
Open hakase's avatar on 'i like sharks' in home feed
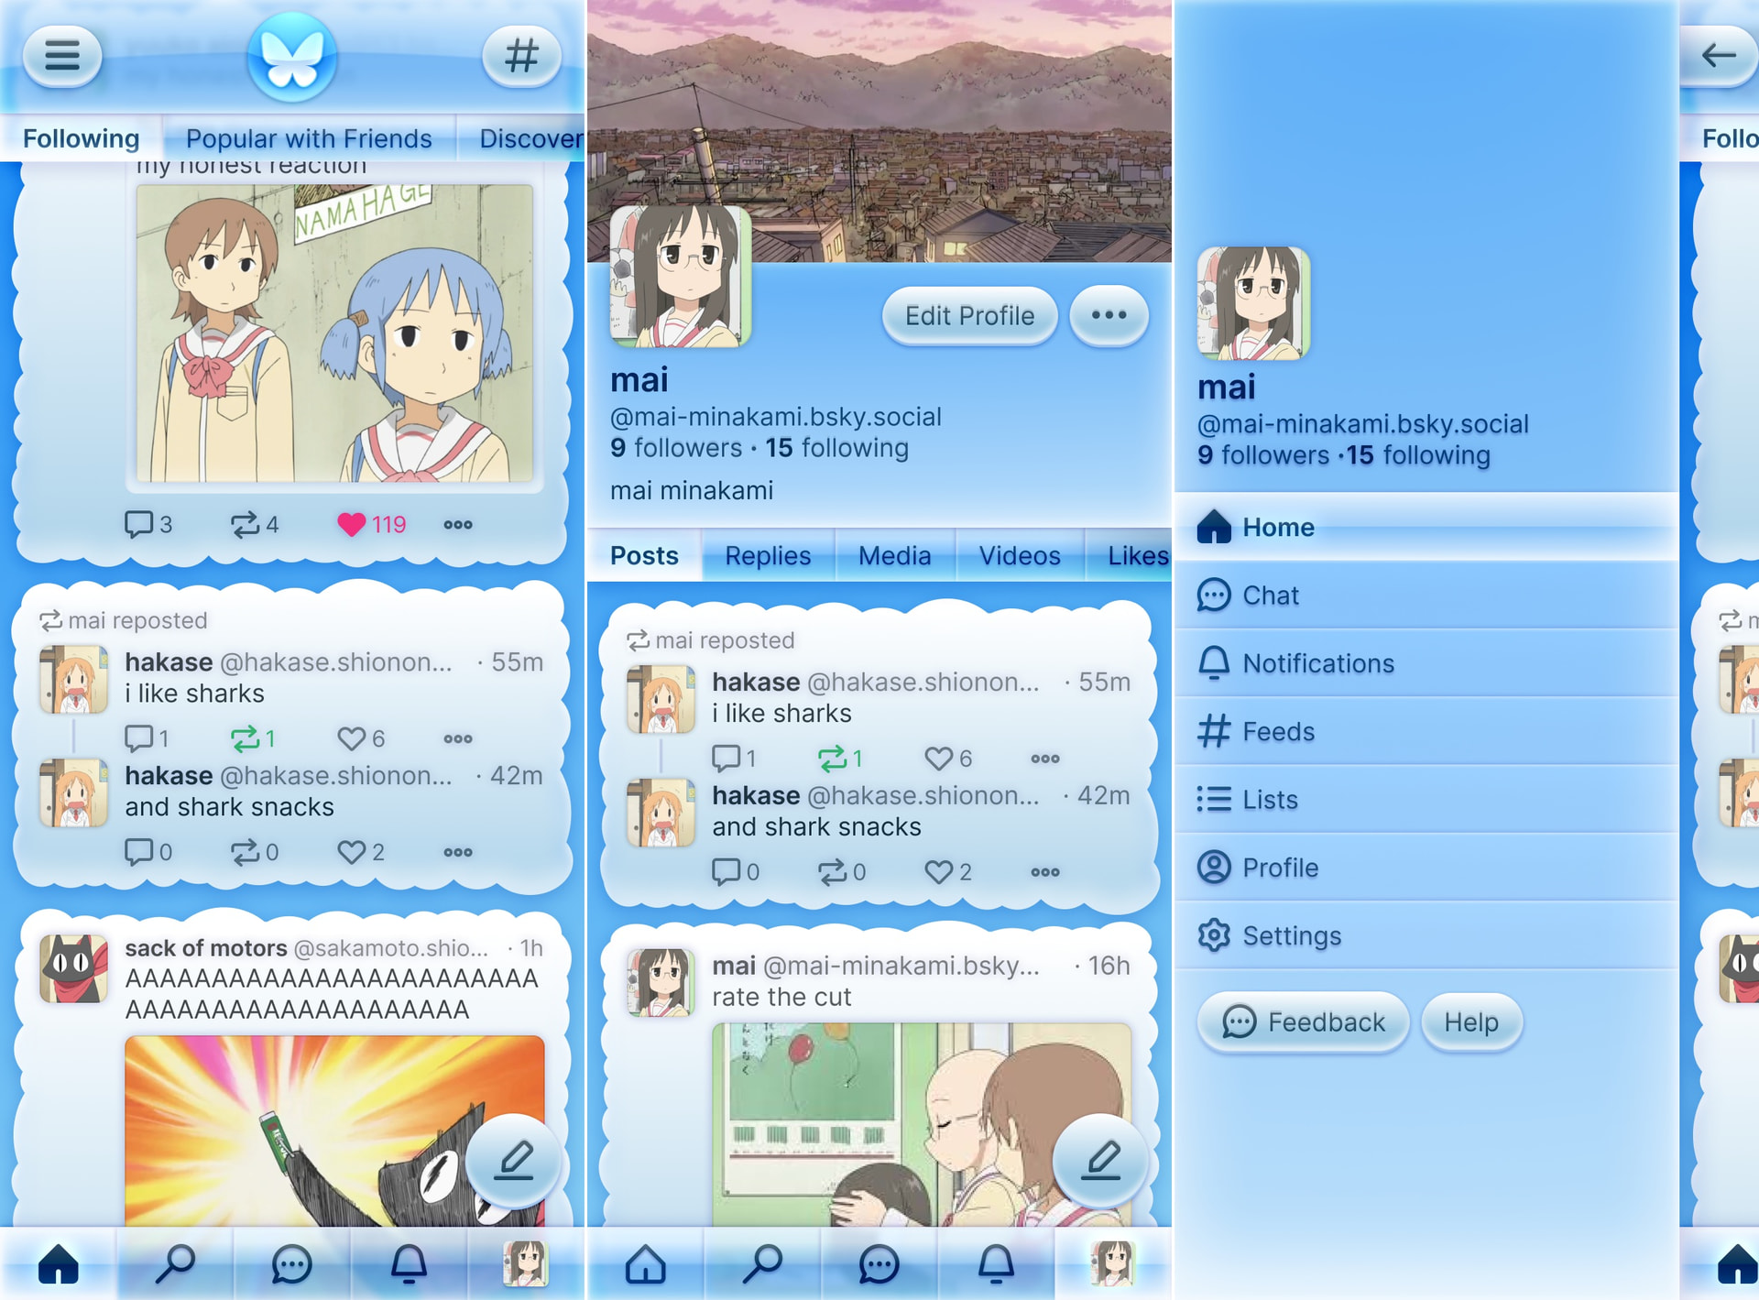73,679
